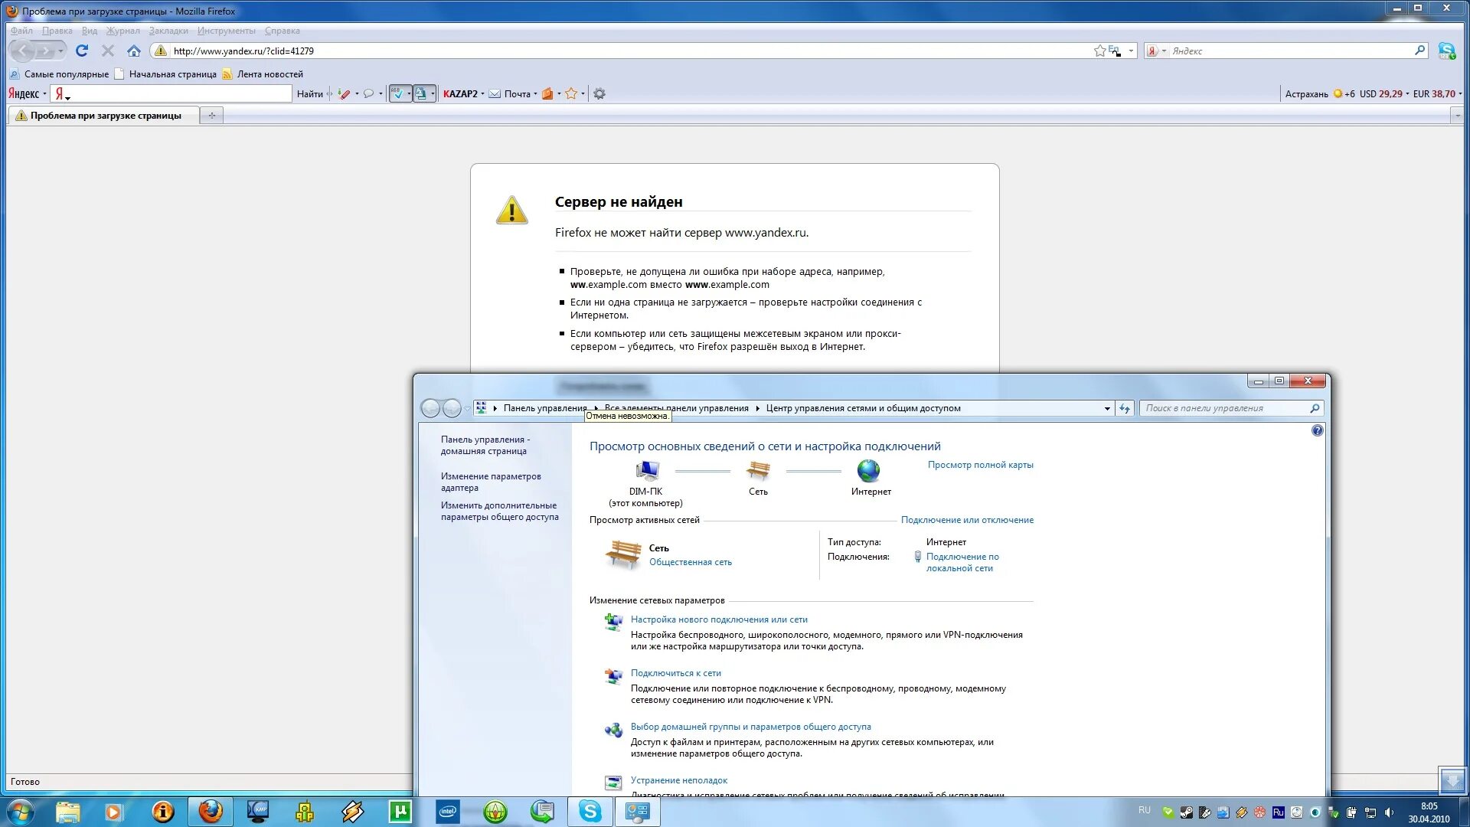
Task: Open the Astrakhan weather dropdown
Action: click(1307, 93)
